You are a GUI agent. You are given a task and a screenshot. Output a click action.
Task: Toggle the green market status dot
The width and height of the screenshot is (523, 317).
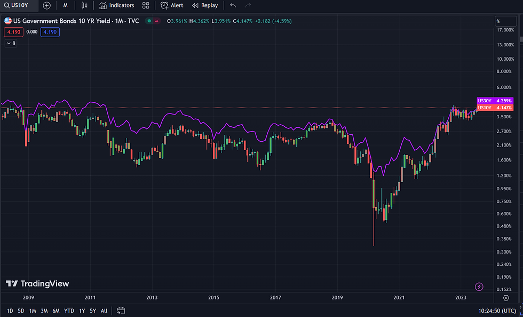pos(149,21)
